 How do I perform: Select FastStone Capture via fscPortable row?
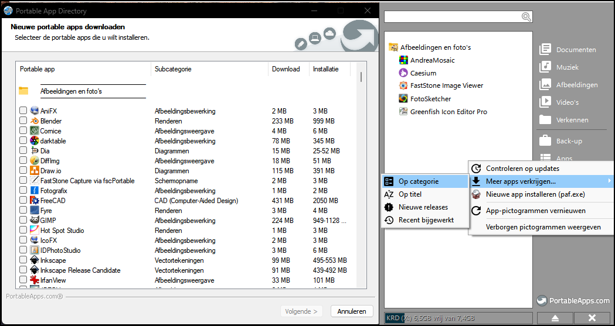tap(87, 181)
